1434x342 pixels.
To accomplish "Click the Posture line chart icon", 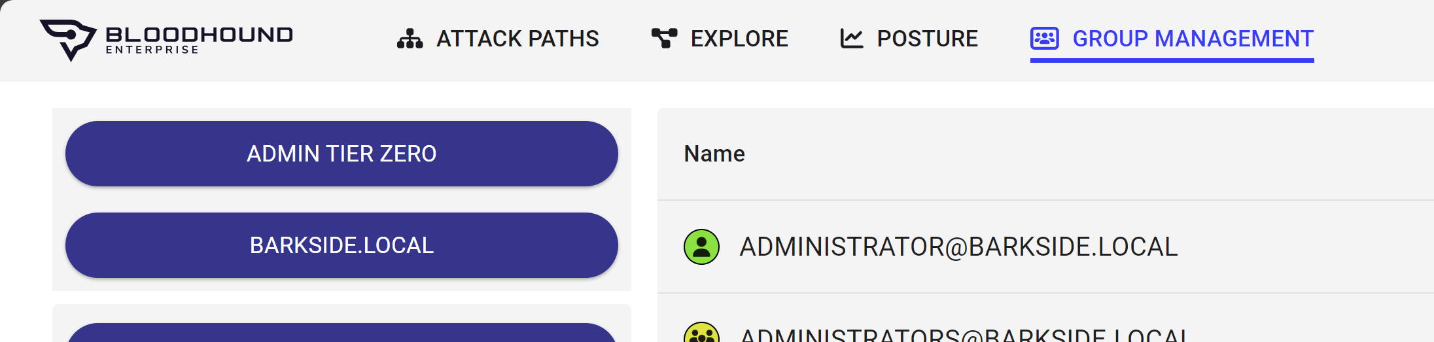I will tap(852, 39).
